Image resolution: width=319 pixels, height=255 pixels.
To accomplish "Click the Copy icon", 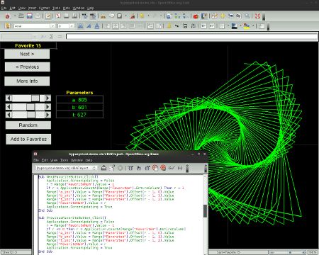I will [111, 16].
